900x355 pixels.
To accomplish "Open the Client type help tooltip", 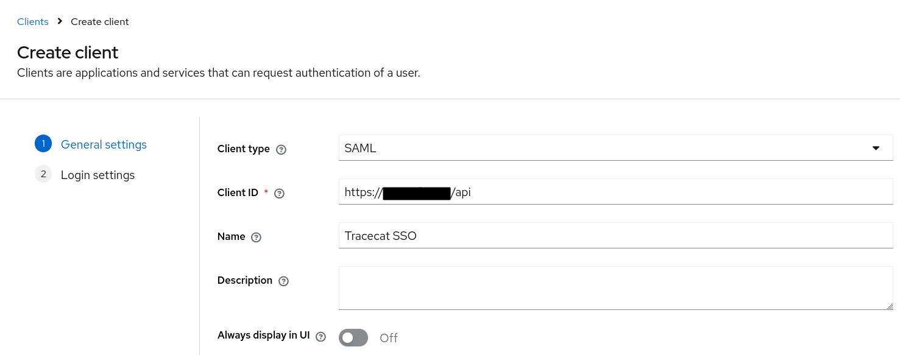I will pyautogui.click(x=281, y=149).
